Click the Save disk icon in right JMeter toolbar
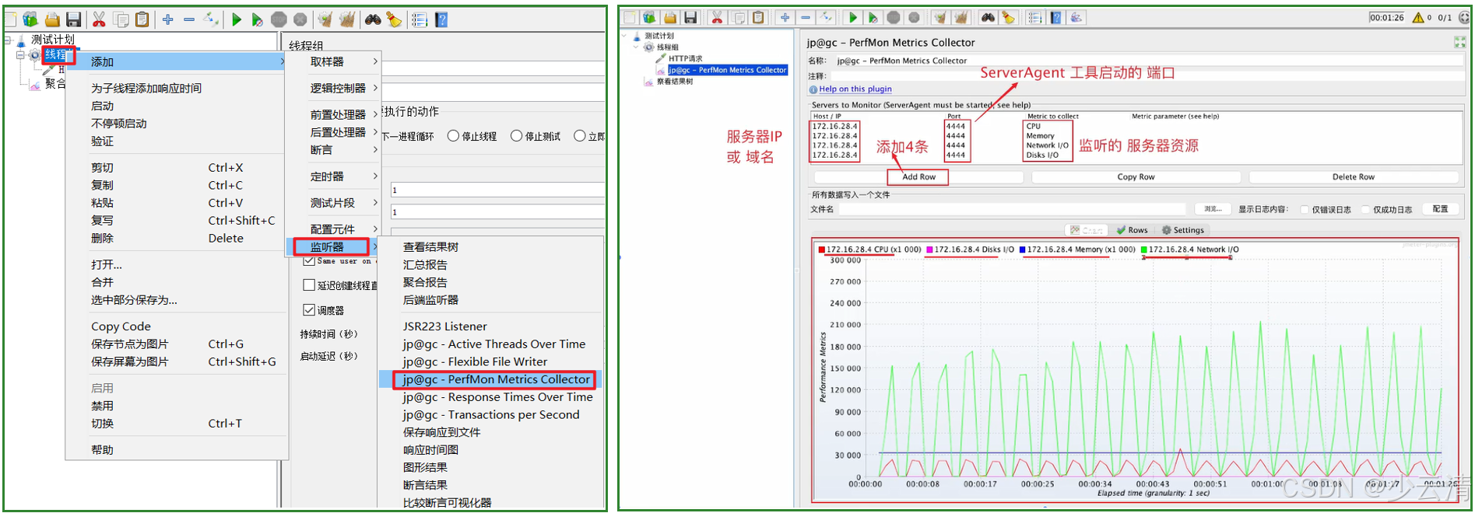The height and width of the screenshot is (513, 1475). [x=690, y=17]
